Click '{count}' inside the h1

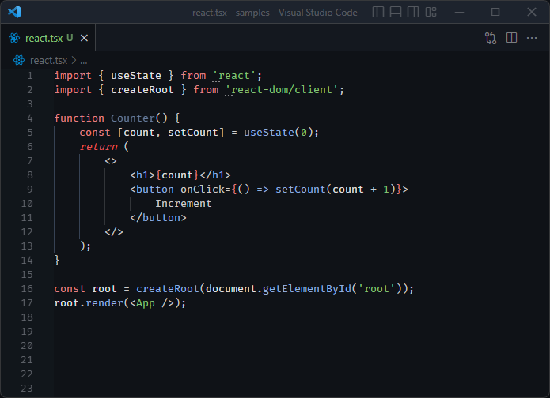point(177,175)
